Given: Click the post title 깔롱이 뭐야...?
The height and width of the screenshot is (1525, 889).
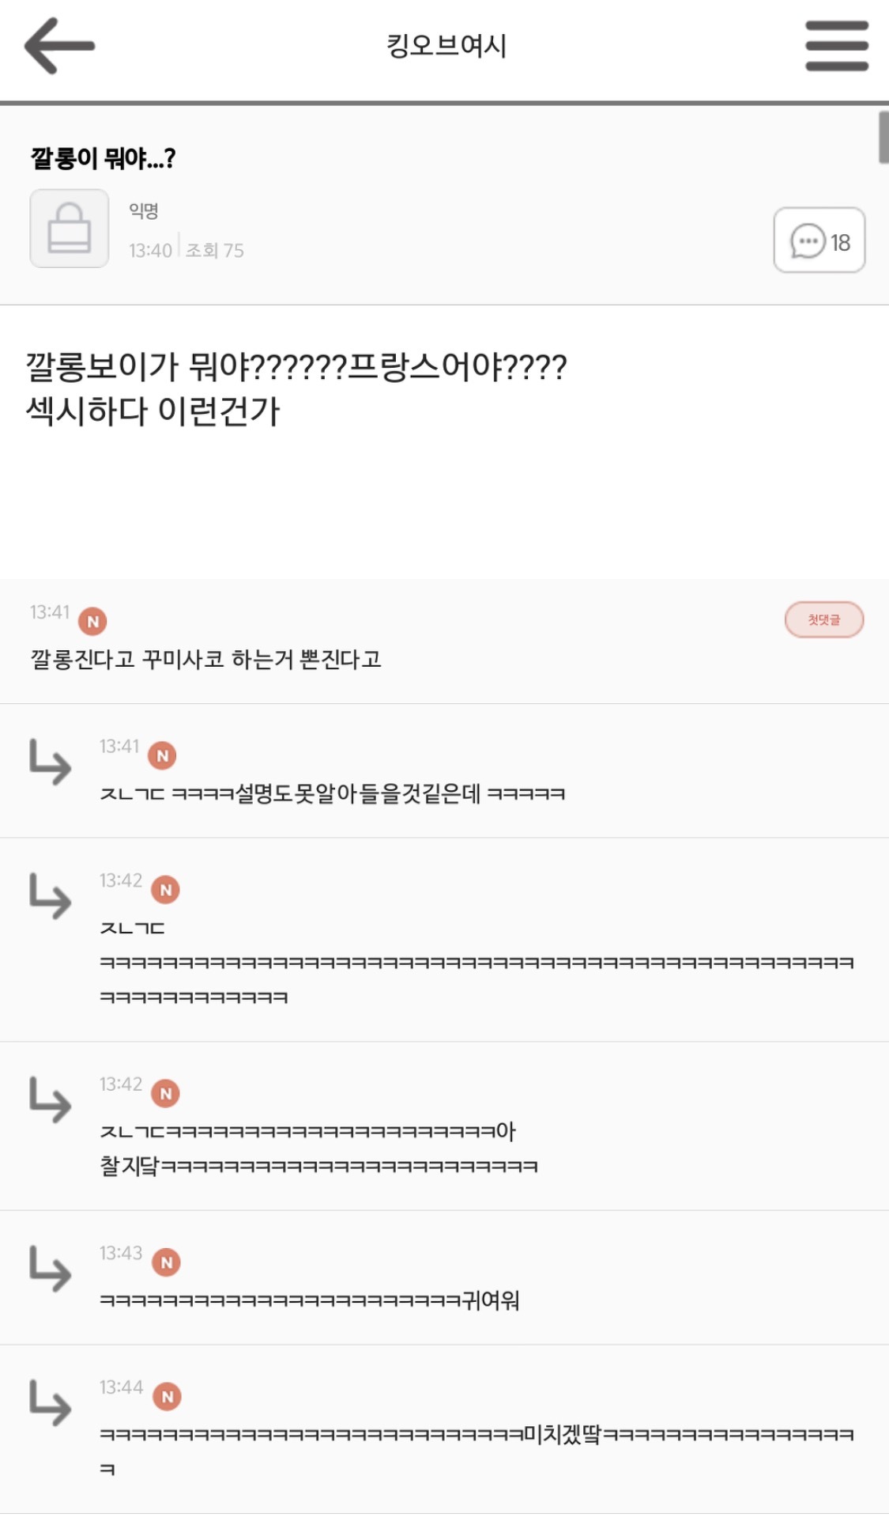Looking at the screenshot, I should click(x=103, y=158).
